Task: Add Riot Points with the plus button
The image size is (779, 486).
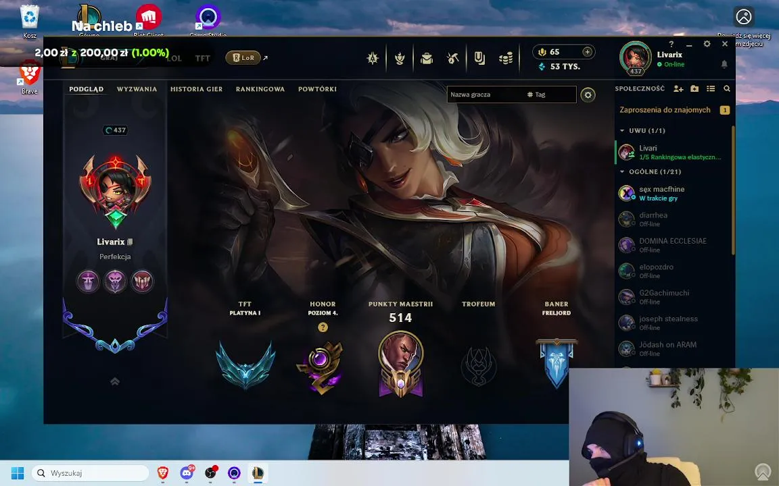Action: (x=587, y=51)
